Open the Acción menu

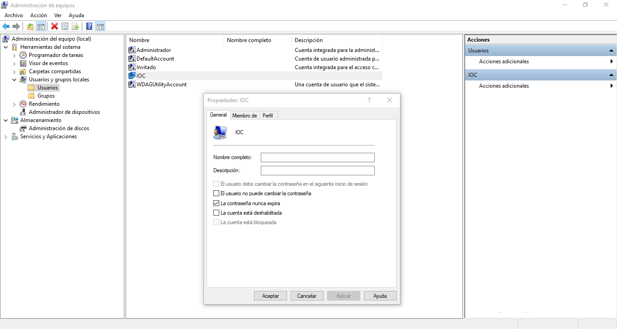click(38, 15)
